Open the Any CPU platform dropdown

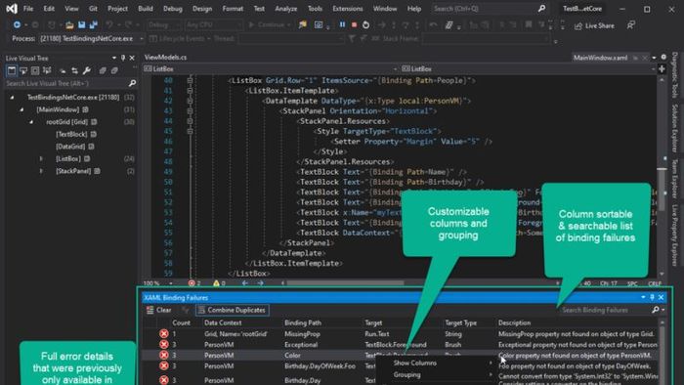coord(213,24)
